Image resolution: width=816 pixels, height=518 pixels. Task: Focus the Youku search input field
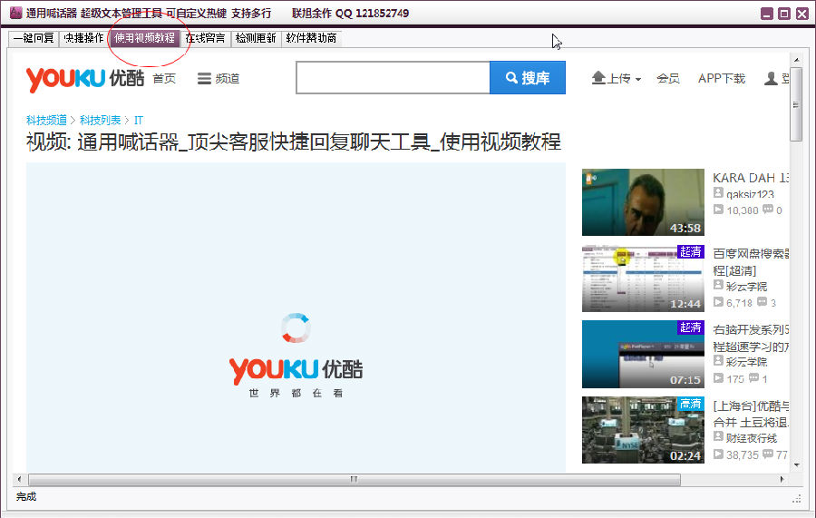393,78
